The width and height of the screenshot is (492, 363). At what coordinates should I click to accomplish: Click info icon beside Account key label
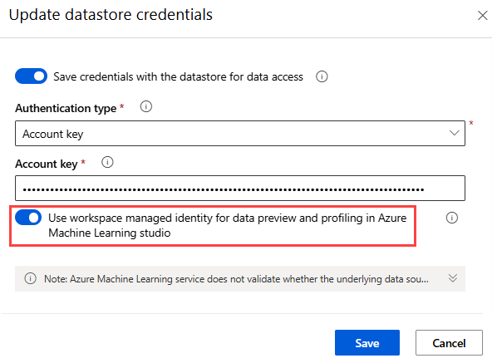click(x=107, y=163)
